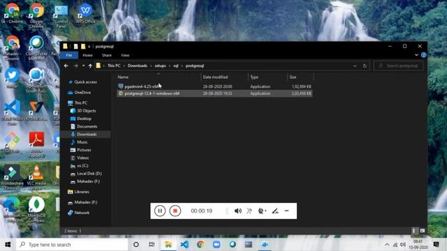Viewport: 447px width, 251px height.
Task: Open Network in the navigation pane
Action: pyautogui.click(x=82, y=213)
